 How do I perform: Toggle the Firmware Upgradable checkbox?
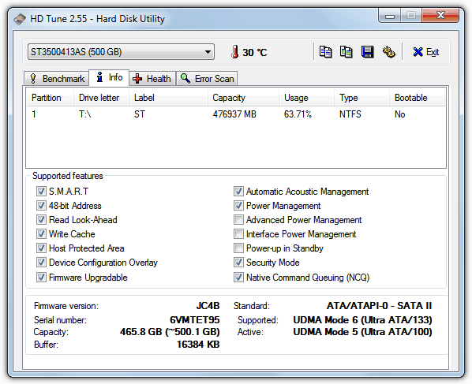coord(41,277)
